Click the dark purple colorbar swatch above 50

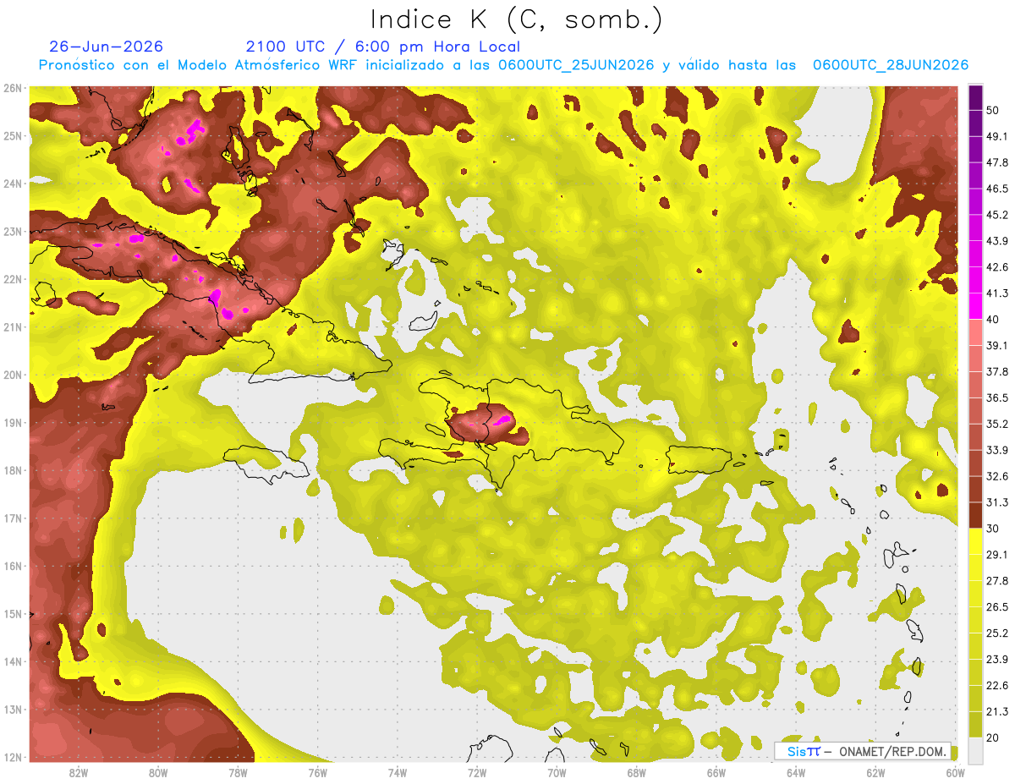point(975,97)
